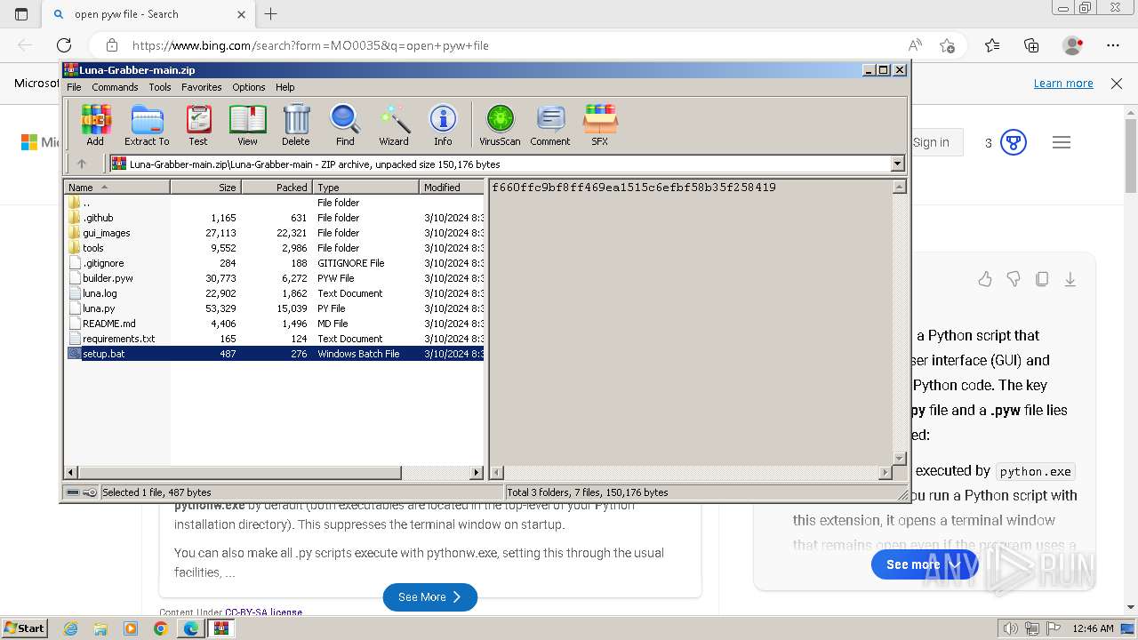
Task: Open the Wizard tool
Action: [x=394, y=124]
